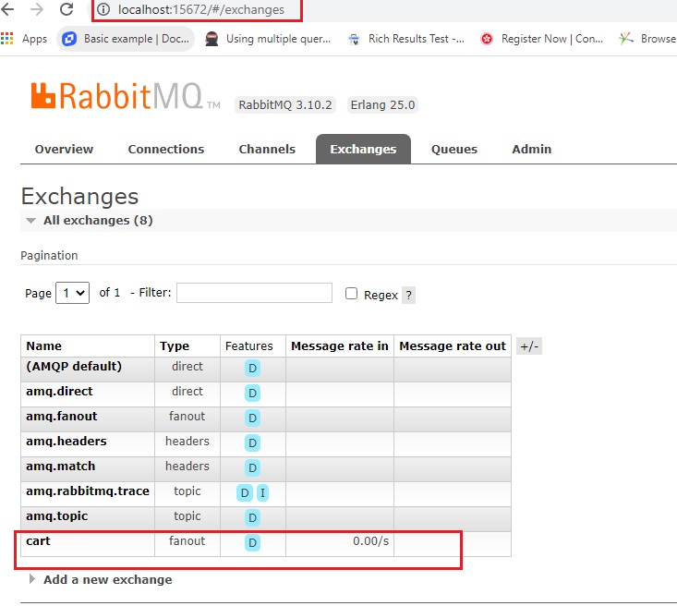The image size is (677, 606).
Task: Click the D feature badge for amq.match
Action: point(252,467)
